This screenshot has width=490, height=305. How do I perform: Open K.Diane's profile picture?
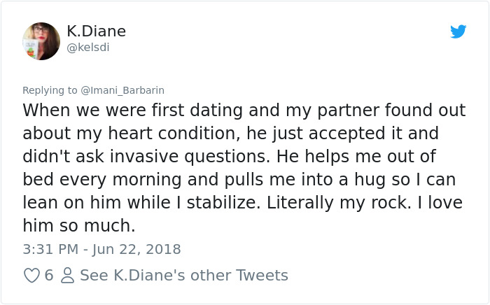[41, 41]
